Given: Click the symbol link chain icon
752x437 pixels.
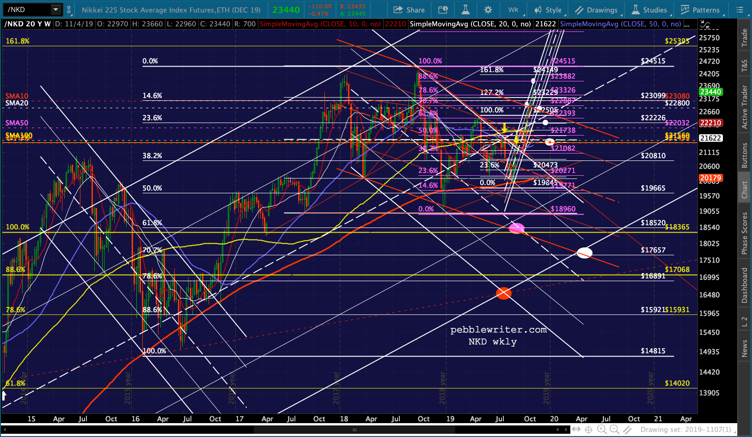Looking at the screenshot, I should tap(69, 9).
